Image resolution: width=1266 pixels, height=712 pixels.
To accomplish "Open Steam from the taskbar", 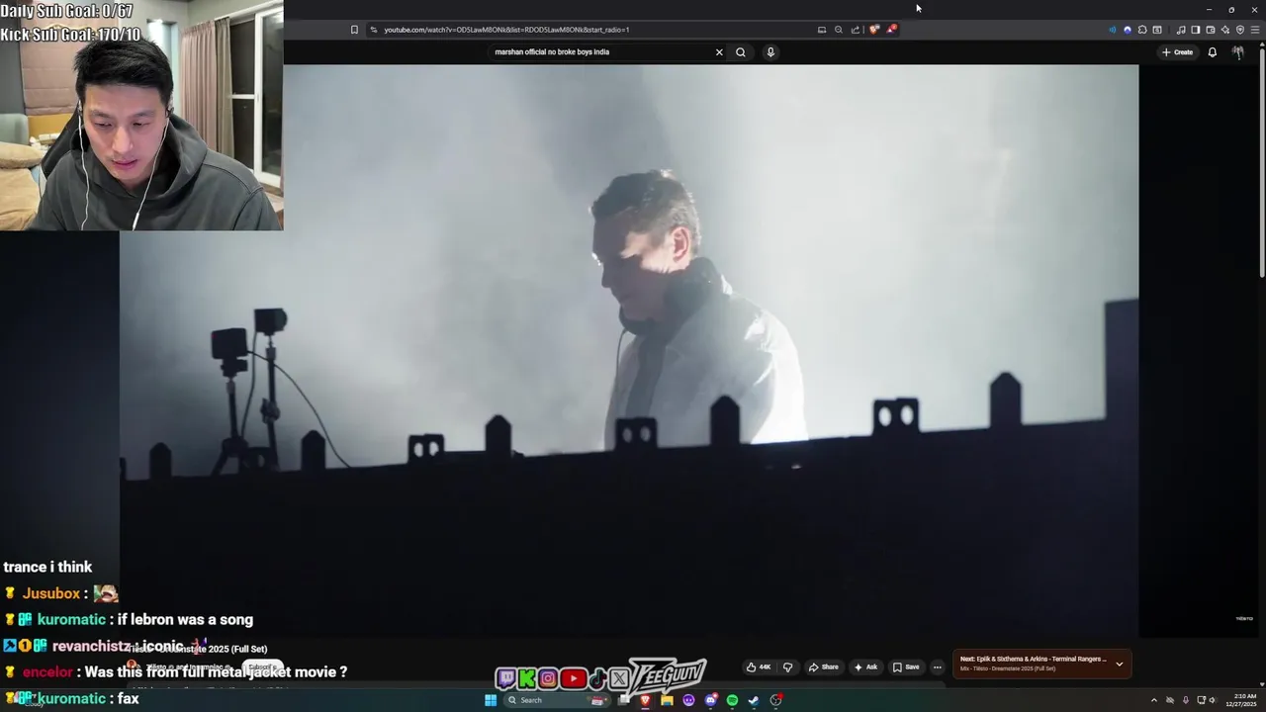I will coord(754,700).
